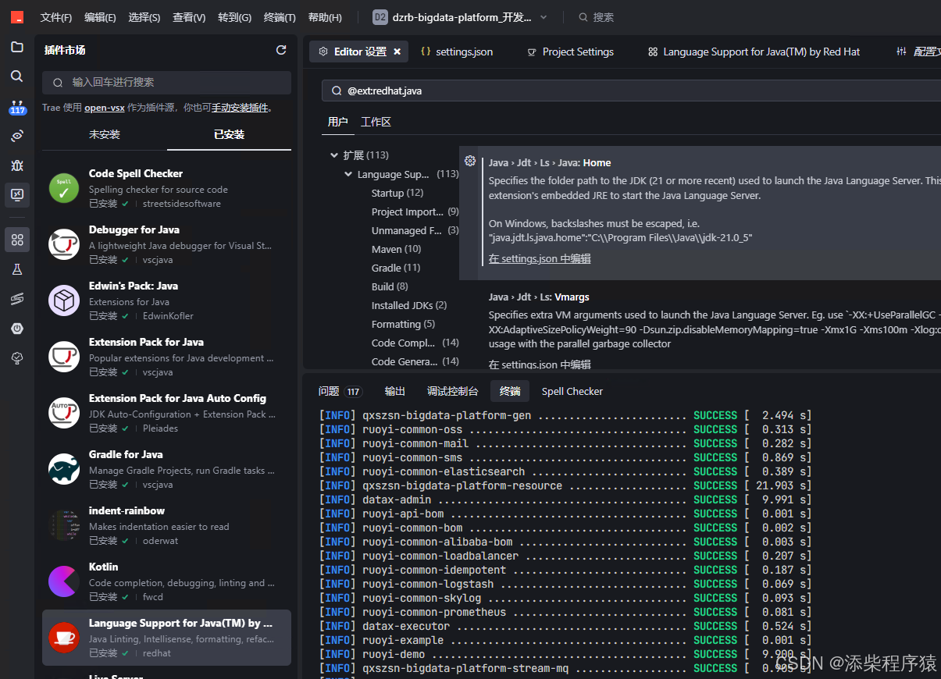
Task: Switch to the Project Settings tab
Action: click(570, 52)
